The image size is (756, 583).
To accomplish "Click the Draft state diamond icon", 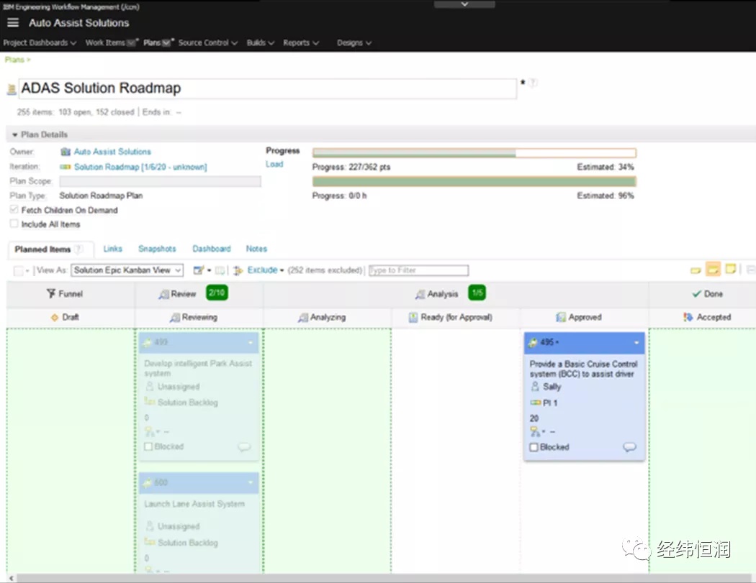I will 55,317.
